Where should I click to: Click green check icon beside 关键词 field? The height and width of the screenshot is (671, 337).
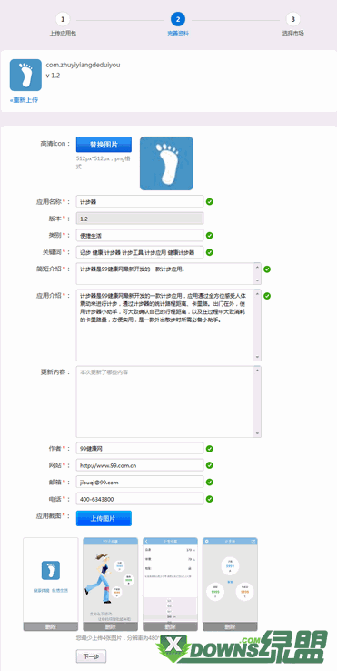click(x=210, y=252)
